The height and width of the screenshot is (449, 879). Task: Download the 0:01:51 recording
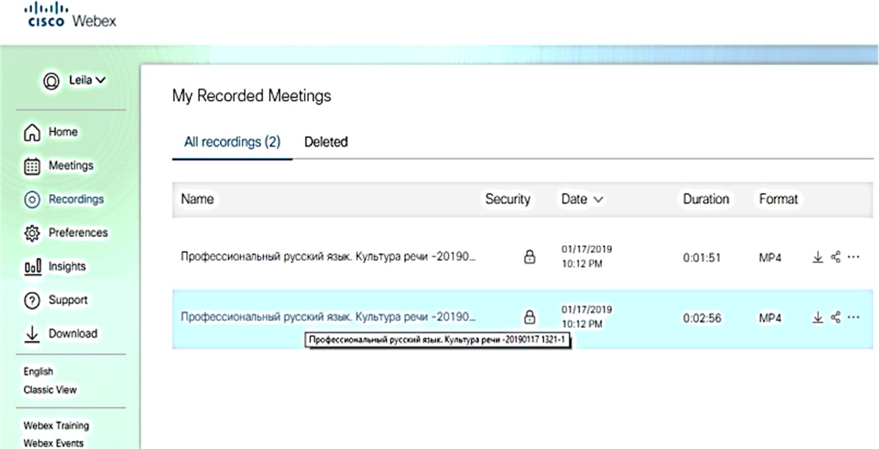(x=817, y=258)
